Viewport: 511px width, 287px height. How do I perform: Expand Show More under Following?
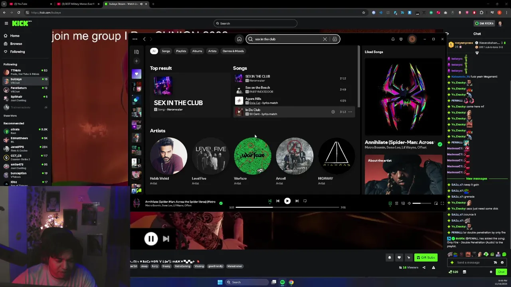pos(10,116)
